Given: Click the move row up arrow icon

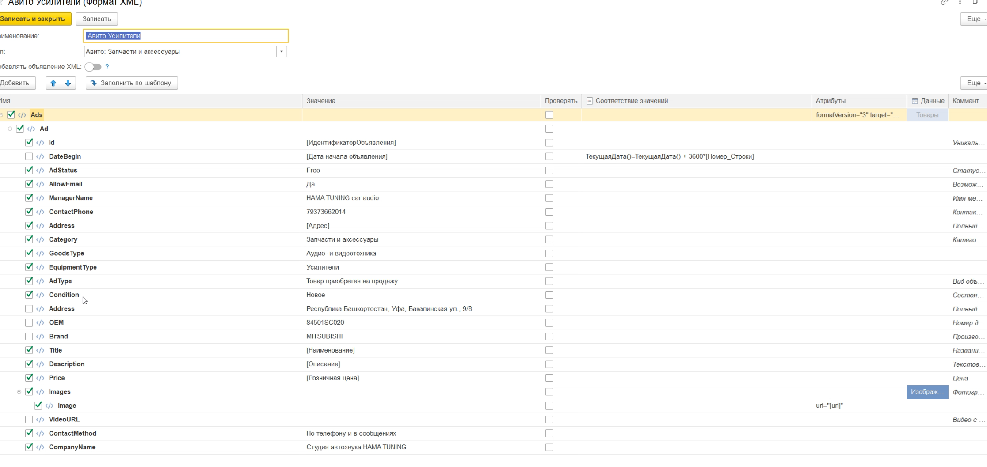Looking at the screenshot, I should click(53, 83).
